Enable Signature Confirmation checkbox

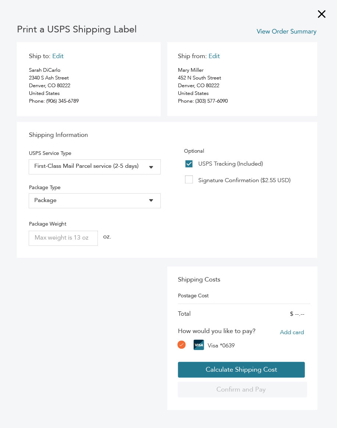[x=189, y=180]
